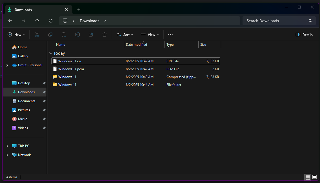Click the Share icon in toolbar
The height and width of the screenshot is (183, 320).
pos(91,35)
